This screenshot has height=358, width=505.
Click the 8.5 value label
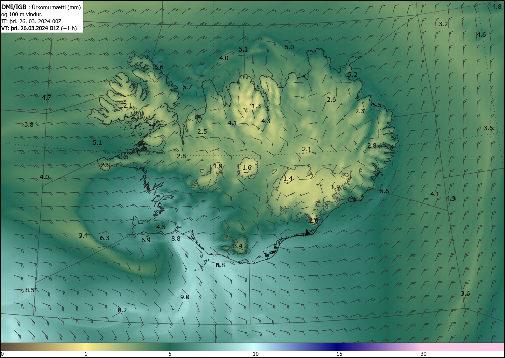[x=30, y=290]
